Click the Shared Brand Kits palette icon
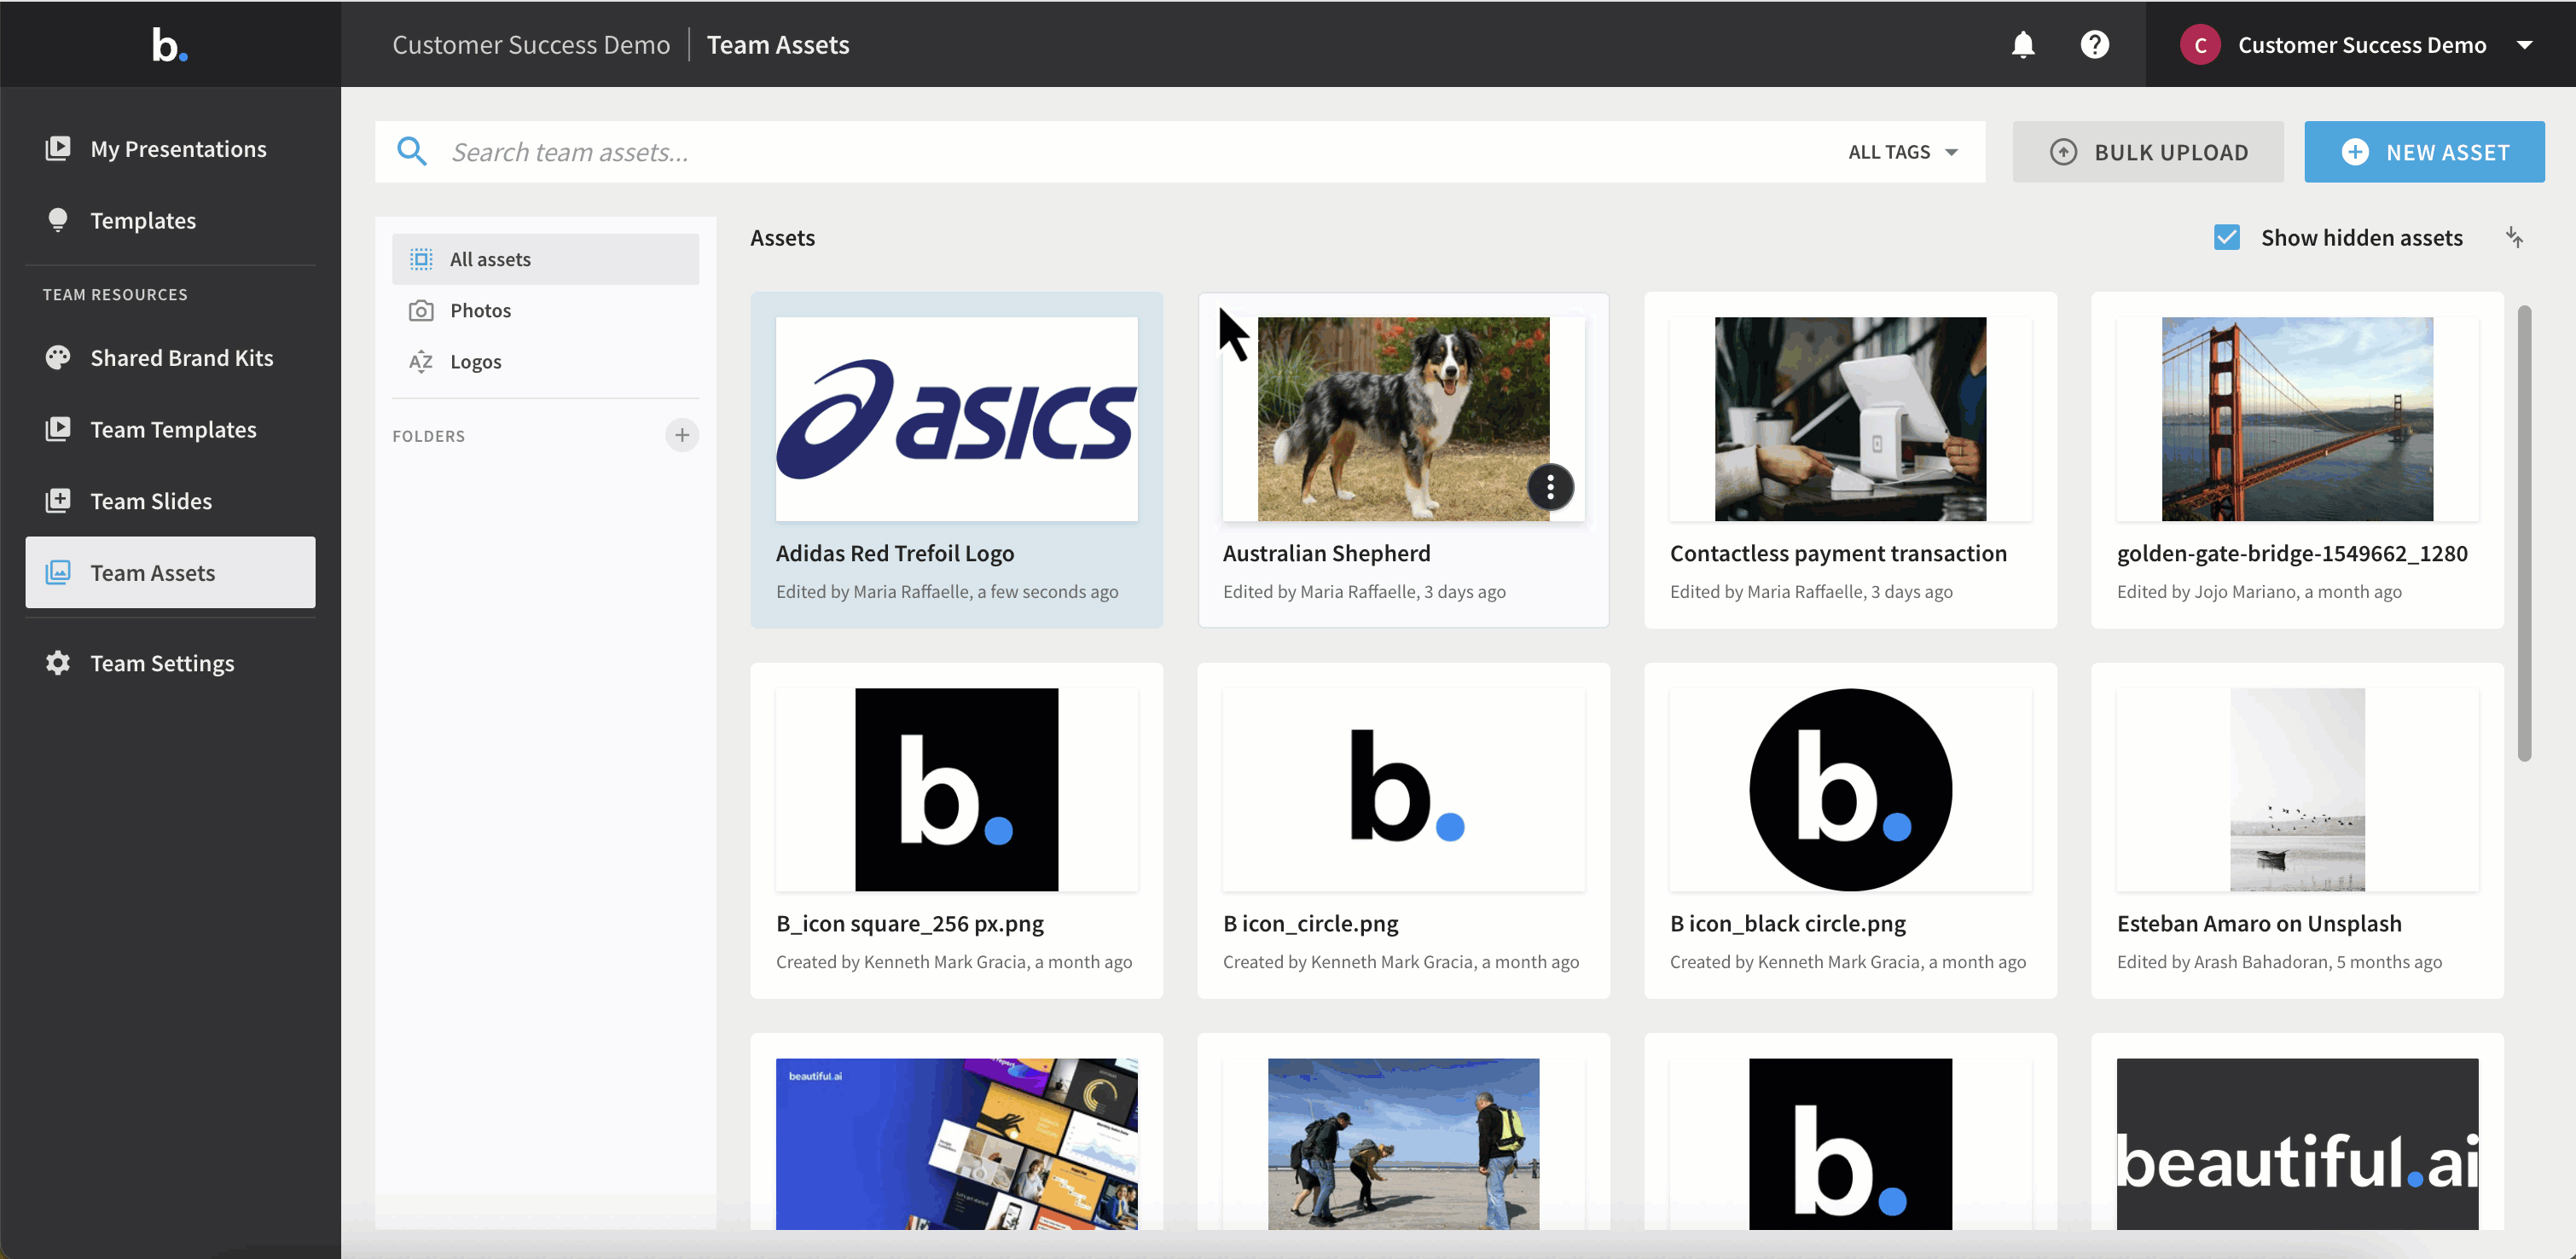 click(x=58, y=357)
